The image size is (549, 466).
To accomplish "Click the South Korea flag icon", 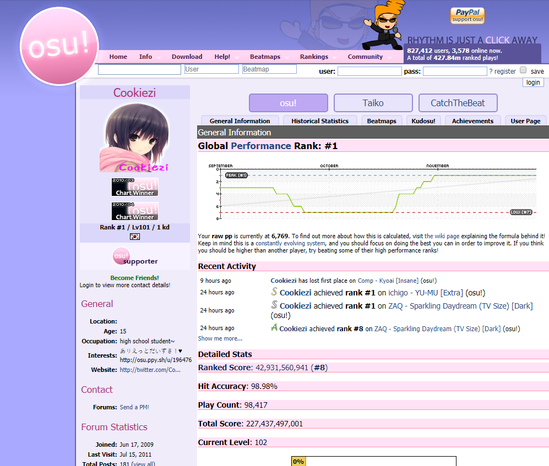I will (135, 237).
